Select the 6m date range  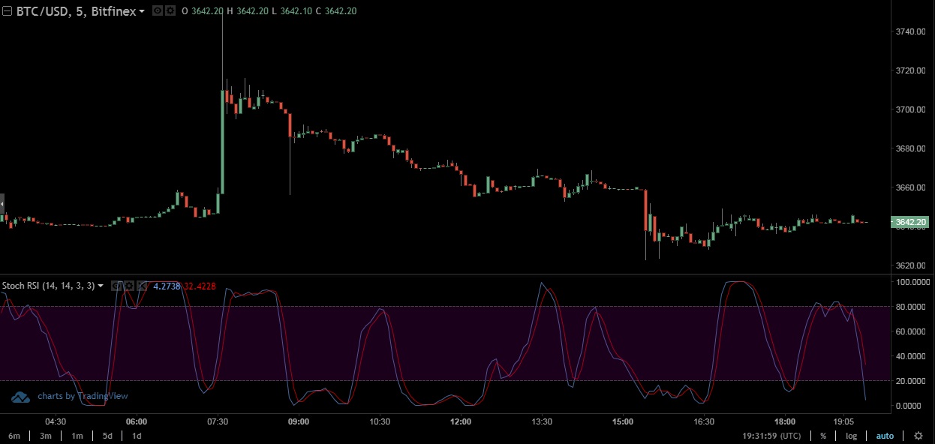14,436
